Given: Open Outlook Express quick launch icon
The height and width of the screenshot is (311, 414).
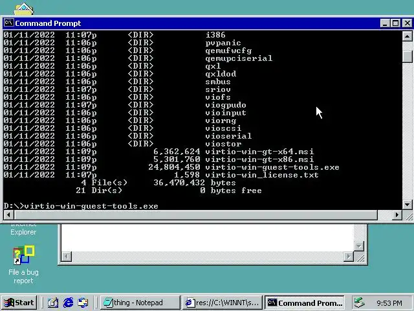Looking at the screenshot, I should pos(83,303).
